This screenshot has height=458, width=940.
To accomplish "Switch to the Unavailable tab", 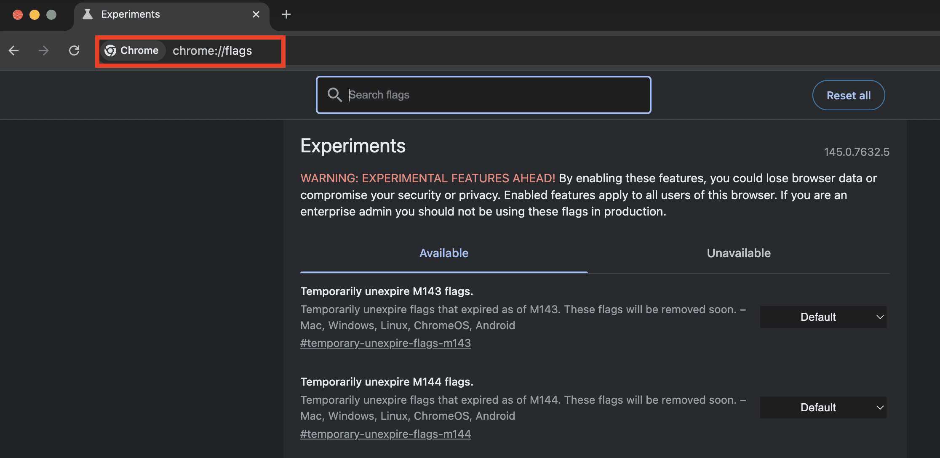I will [739, 253].
